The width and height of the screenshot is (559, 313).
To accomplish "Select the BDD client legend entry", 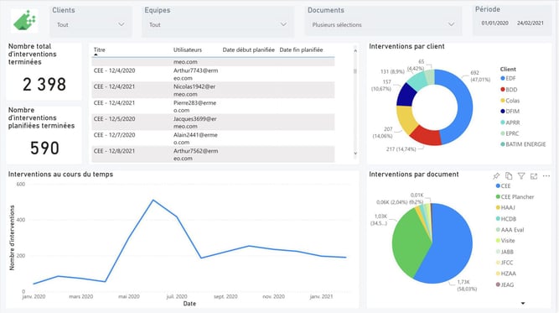I will click(x=509, y=90).
